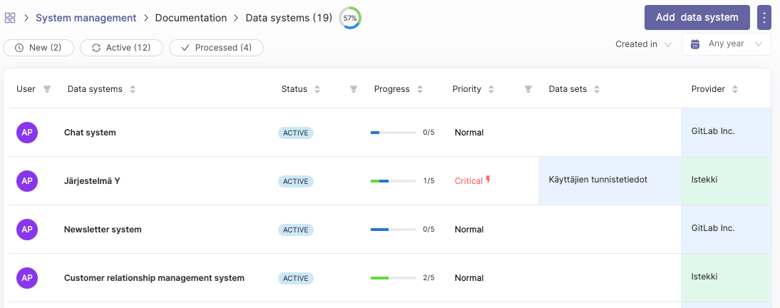This screenshot has width=780, height=308.
Task: Click the 57% progress circle indicator
Action: click(x=350, y=18)
